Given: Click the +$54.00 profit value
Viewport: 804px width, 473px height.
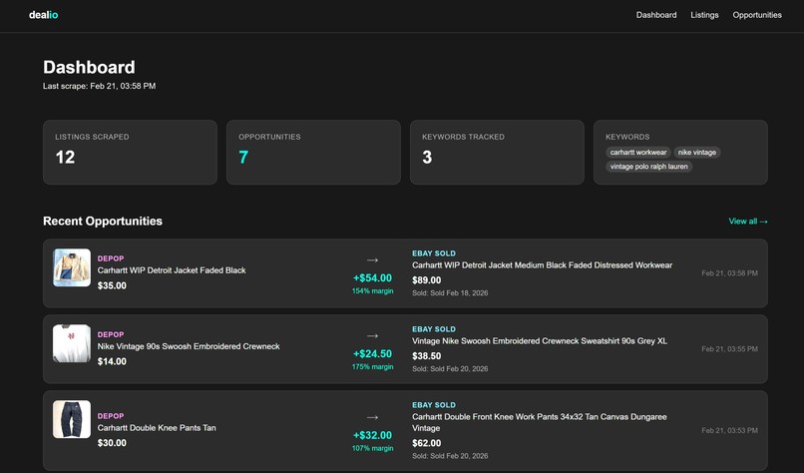Looking at the screenshot, I should point(373,278).
